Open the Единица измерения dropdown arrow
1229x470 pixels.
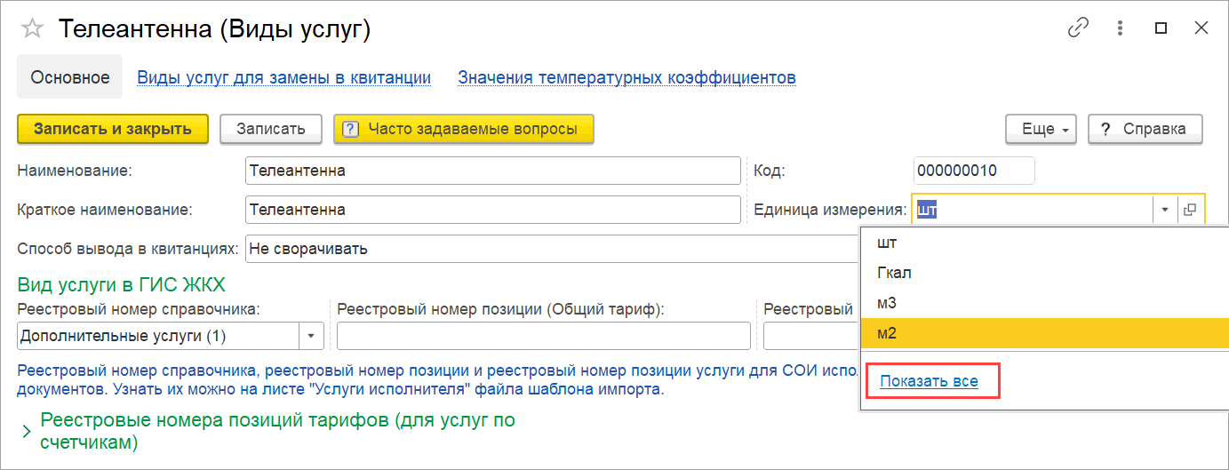click(1164, 210)
